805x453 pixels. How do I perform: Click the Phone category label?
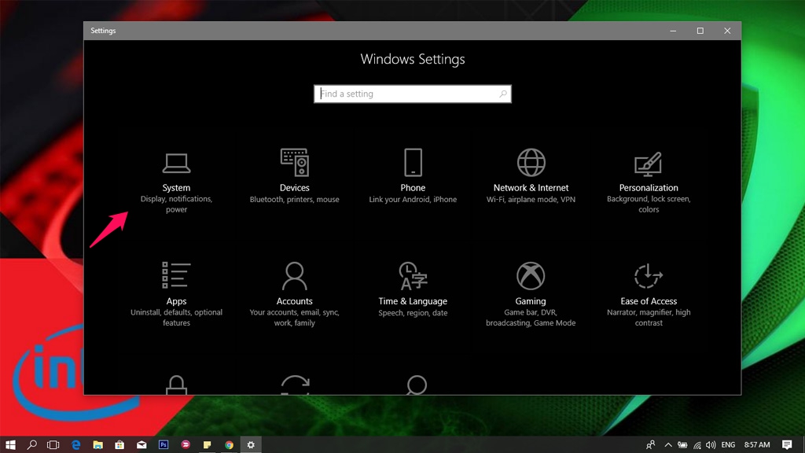(x=413, y=187)
